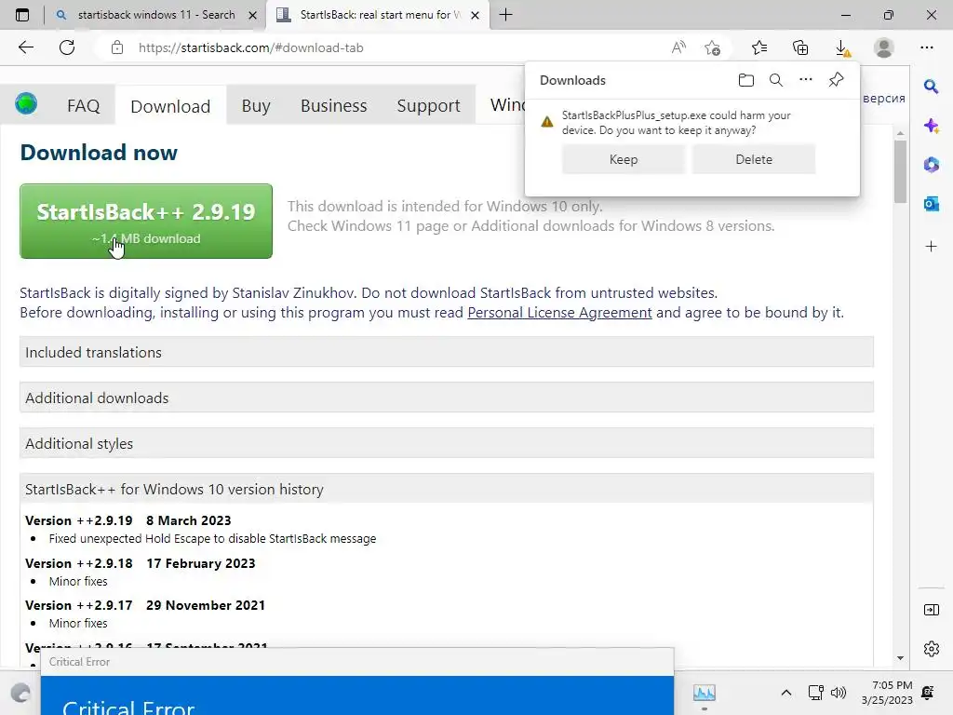Open the Personal License Agreement link

(559, 313)
